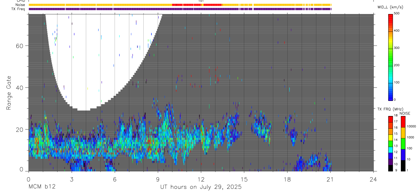Click the 21 hour tick on time axis
The height and width of the screenshot is (194, 420).
click(330, 179)
